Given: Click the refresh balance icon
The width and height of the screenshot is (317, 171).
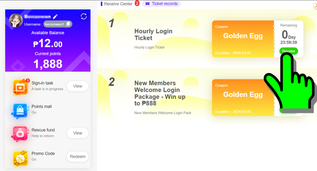Looking at the screenshot, I should tap(84, 16).
